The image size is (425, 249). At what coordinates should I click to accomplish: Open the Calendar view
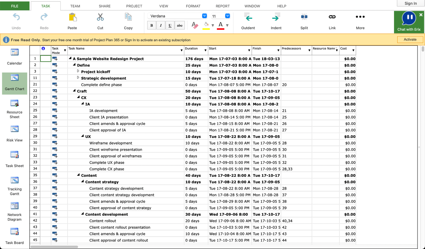[x=14, y=57]
